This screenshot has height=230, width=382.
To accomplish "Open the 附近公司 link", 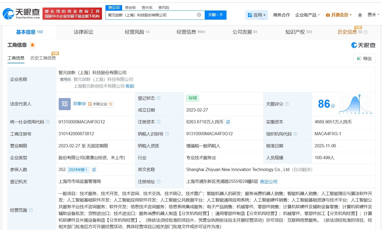I will tap(268, 182).
